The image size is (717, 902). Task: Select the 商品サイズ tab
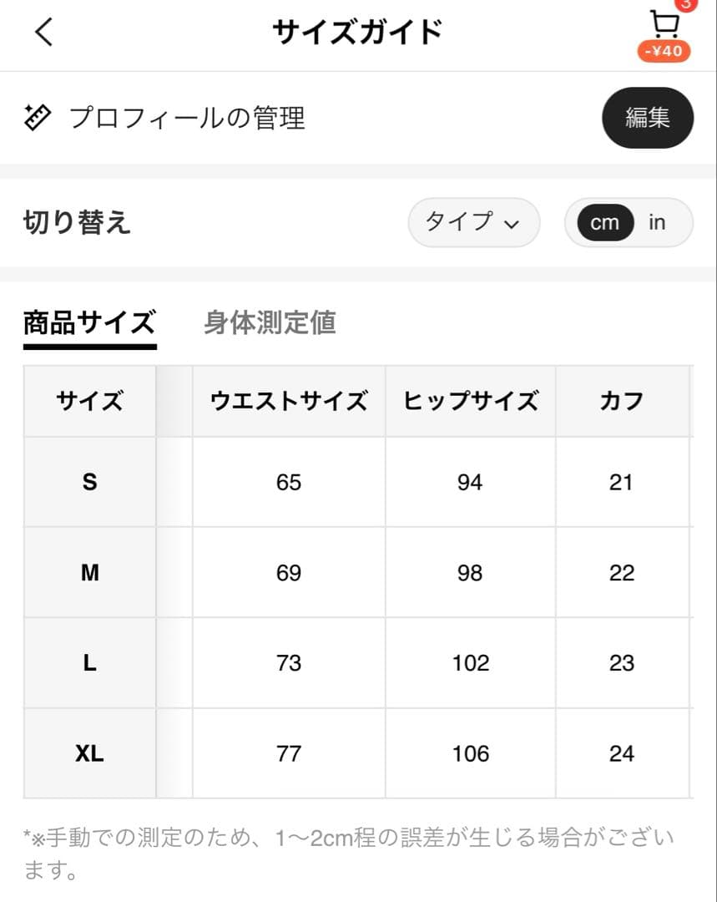point(89,322)
